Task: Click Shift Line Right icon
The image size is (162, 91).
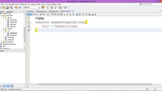Action: 79,14
